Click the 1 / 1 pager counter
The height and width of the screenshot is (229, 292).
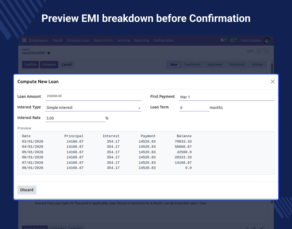click(250, 51)
